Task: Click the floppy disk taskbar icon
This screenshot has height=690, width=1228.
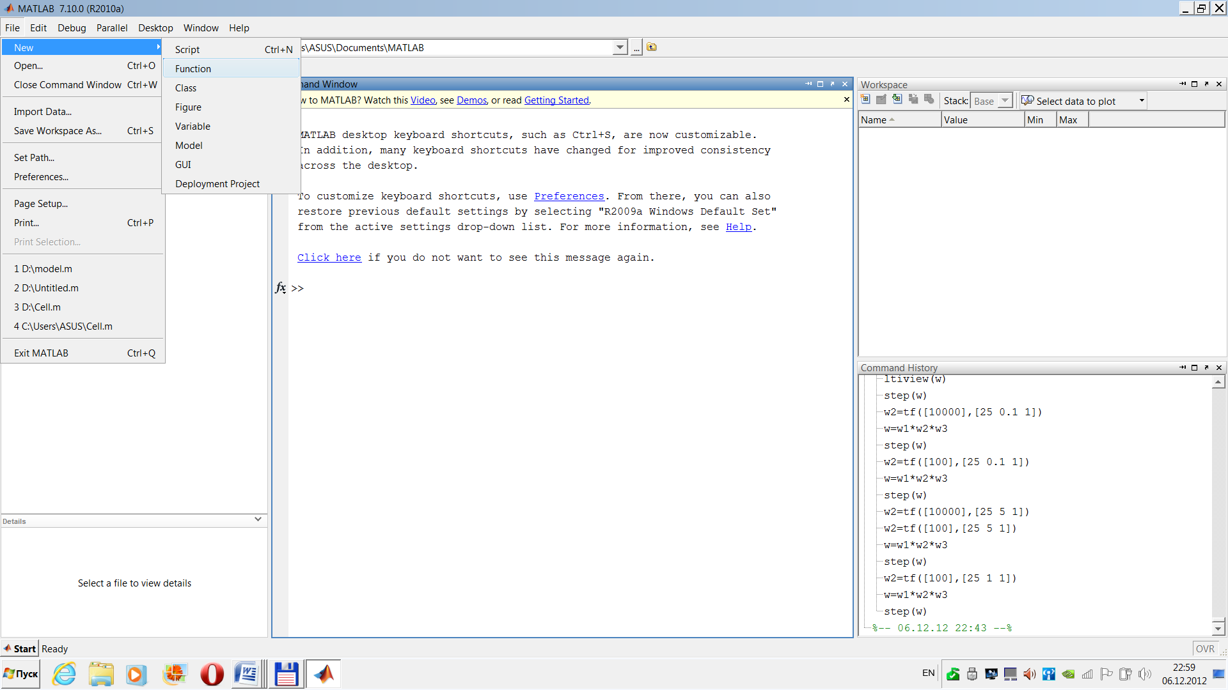Action: (x=286, y=674)
